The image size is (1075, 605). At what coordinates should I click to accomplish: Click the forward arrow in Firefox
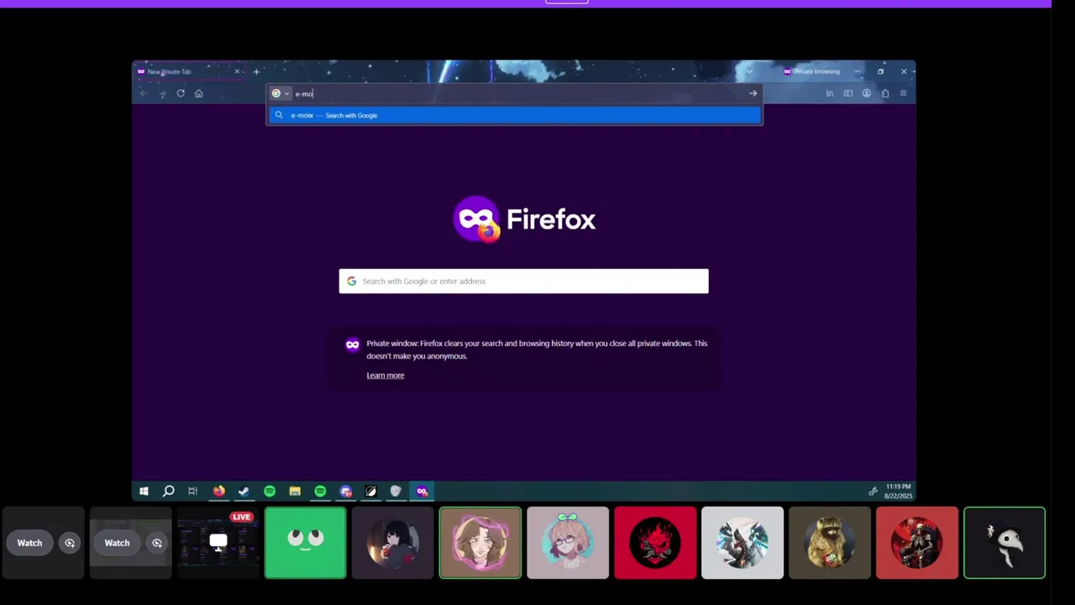pos(162,93)
